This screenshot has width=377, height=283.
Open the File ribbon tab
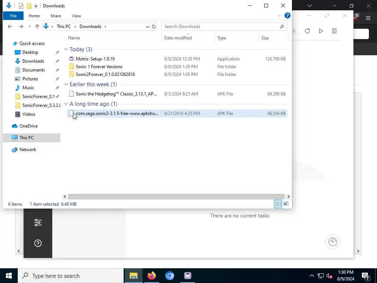13,16
